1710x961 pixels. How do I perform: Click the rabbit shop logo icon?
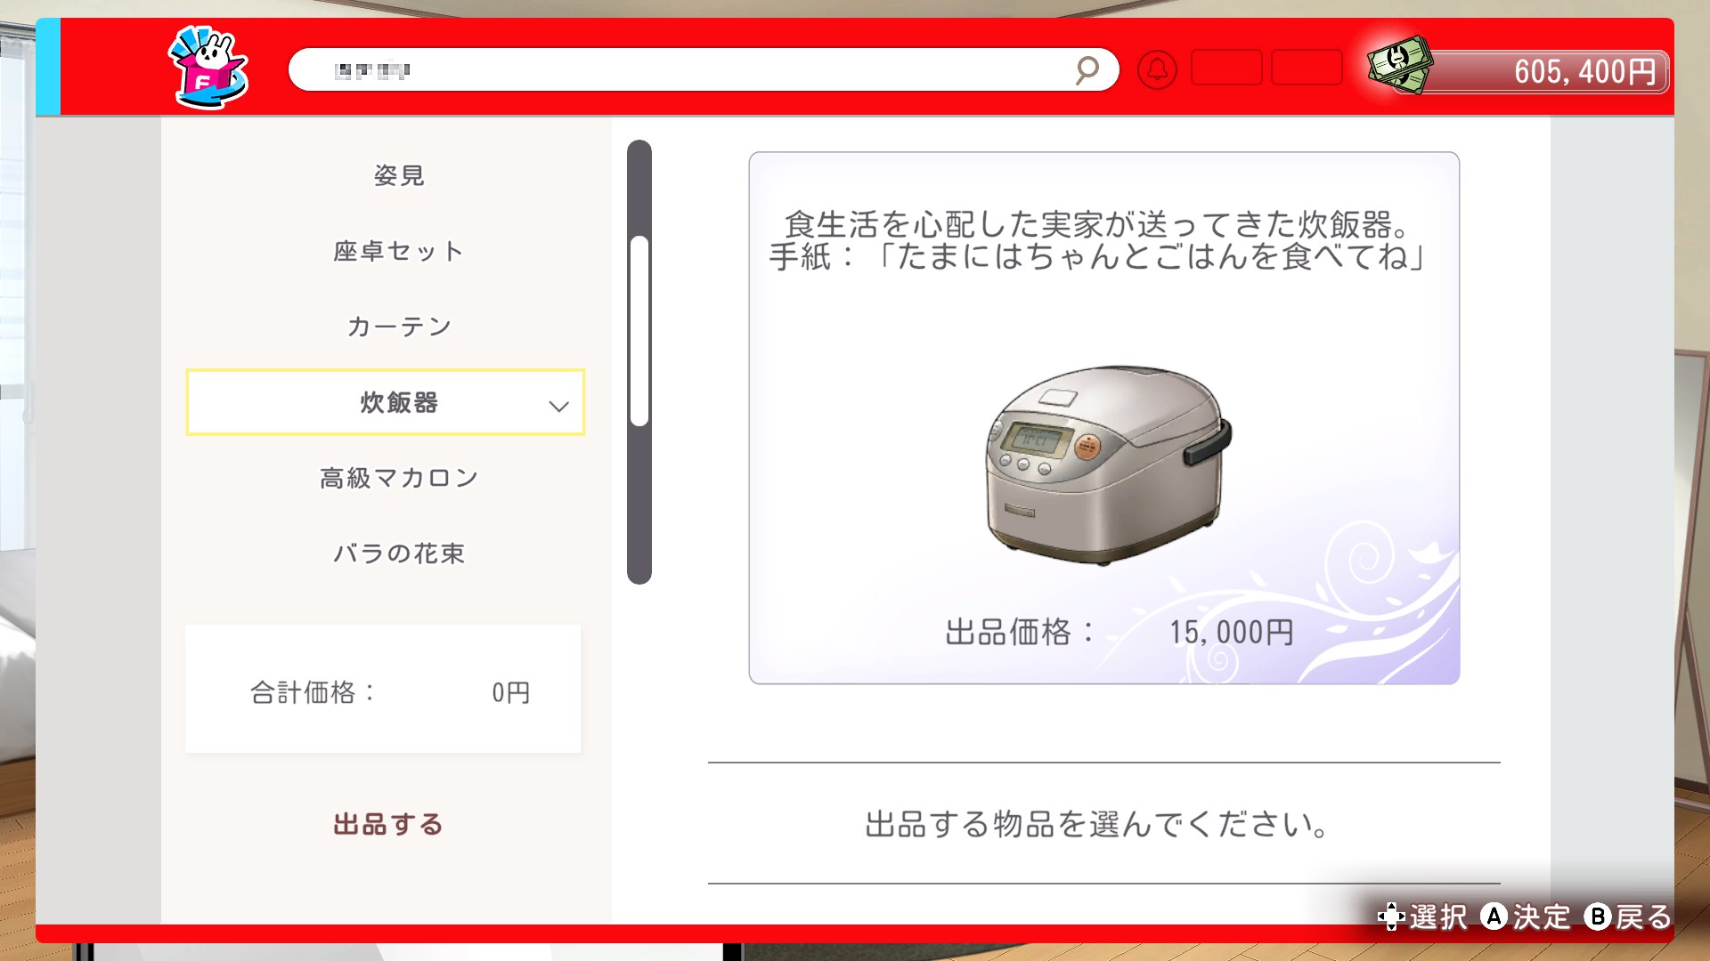pyautogui.click(x=208, y=68)
